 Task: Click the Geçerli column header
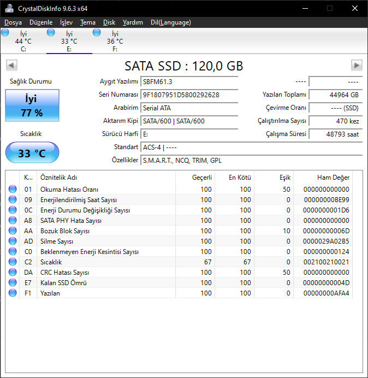click(x=195, y=178)
